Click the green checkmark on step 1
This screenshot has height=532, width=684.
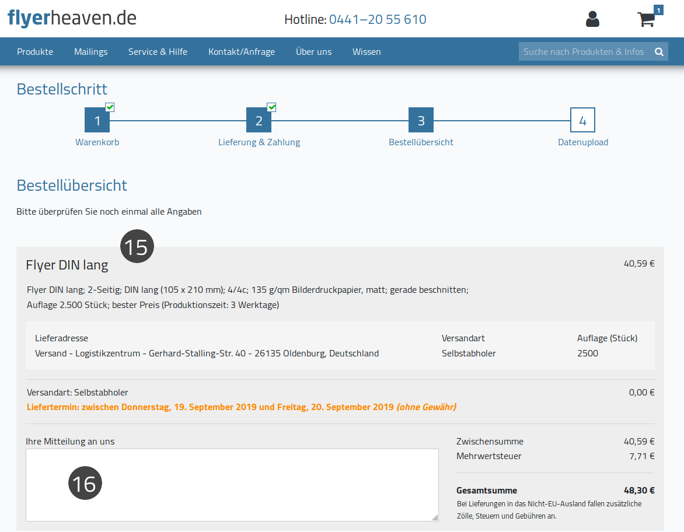[x=110, y=107]
